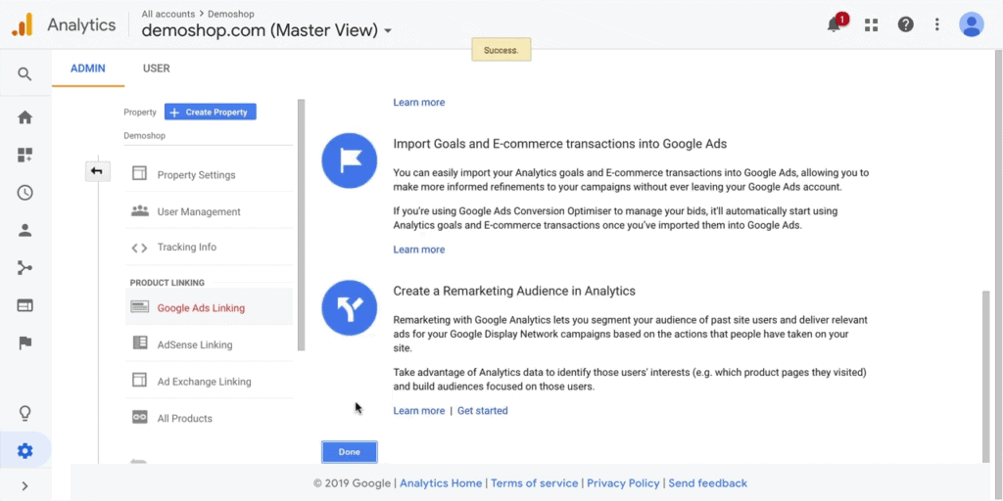Viewport: 1003px width, 501px height.
Task: Click the topmost Learn more link
Action: tap(419, 102)
